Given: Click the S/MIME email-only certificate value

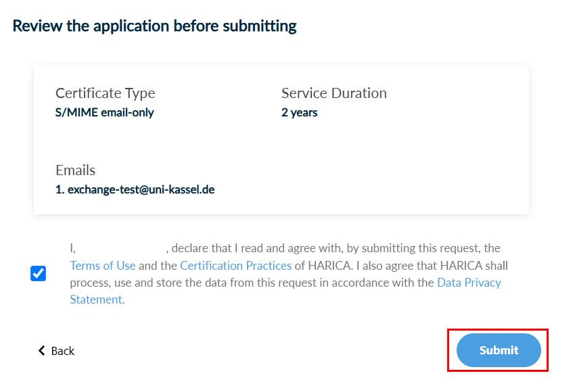Looking at the screenshot, I should pyautogui.click(x=104, y=112).
